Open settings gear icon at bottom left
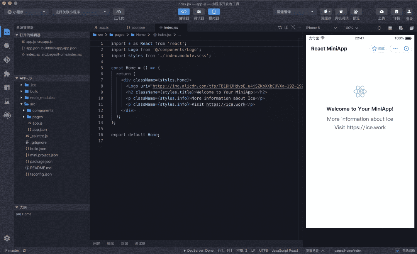This screenshot has height=254, width=417. (x=7, y=238)
